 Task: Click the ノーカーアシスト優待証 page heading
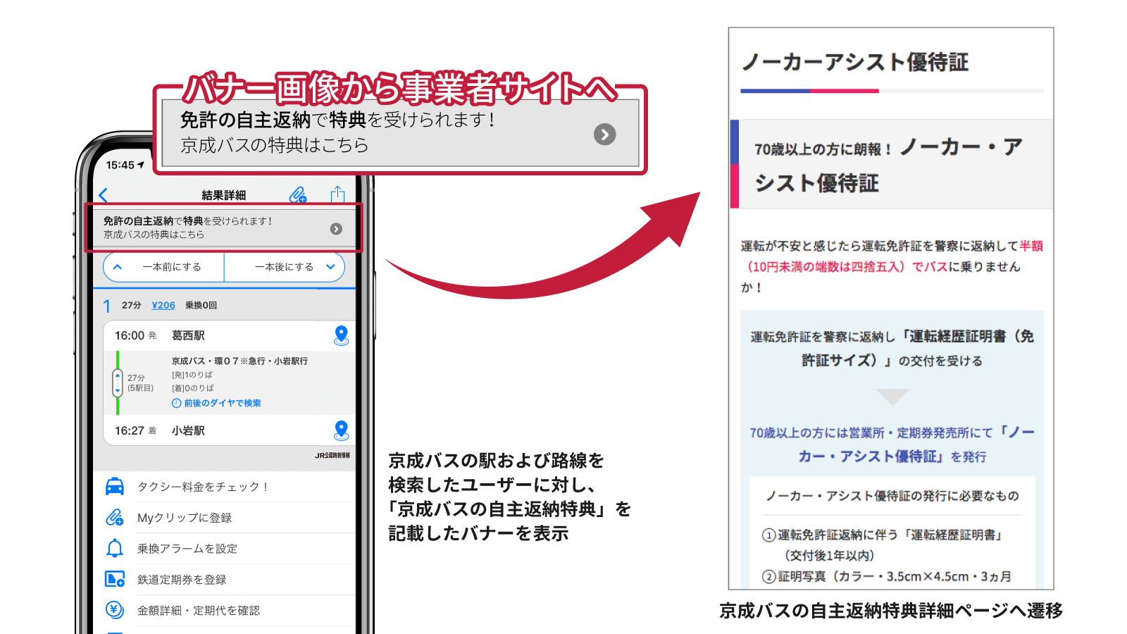pyautogui.click(x=855, y=62)
